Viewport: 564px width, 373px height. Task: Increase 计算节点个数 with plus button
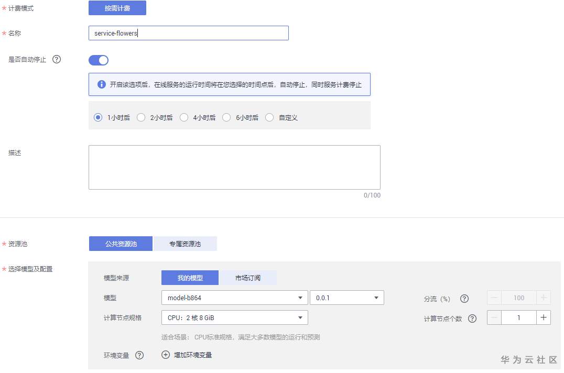pos(544,317)
